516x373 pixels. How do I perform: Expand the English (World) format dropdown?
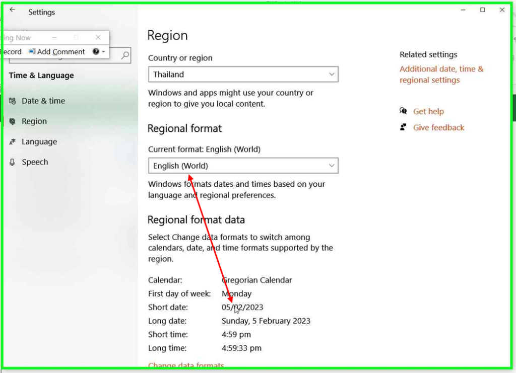coord(243,166)
